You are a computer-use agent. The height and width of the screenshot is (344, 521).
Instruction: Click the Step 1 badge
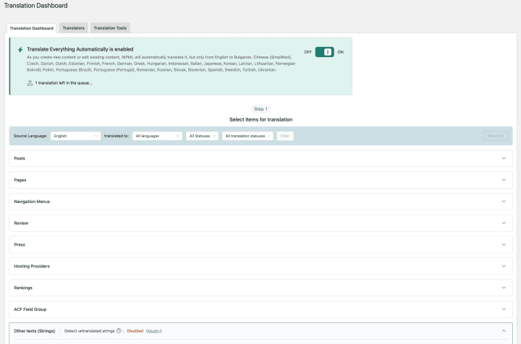tap(260, 109)
